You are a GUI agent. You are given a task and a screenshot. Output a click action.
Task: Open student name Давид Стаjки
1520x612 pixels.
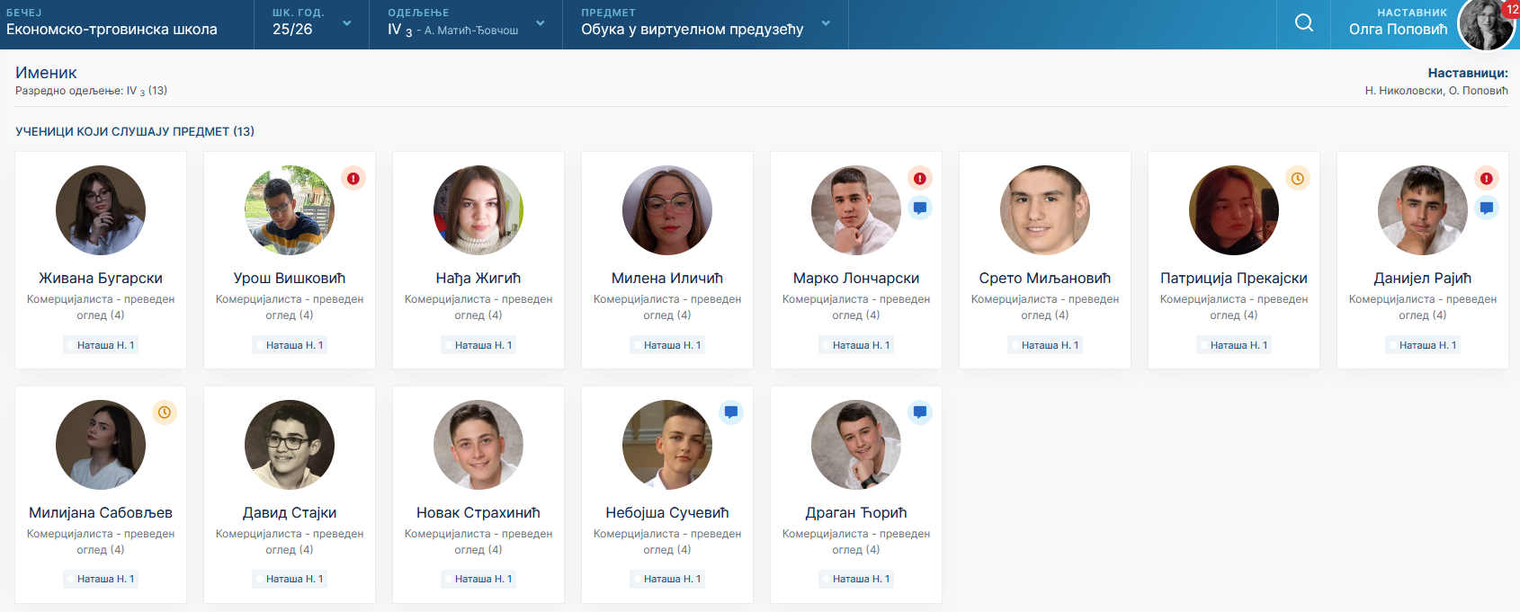tap(290, 513)
